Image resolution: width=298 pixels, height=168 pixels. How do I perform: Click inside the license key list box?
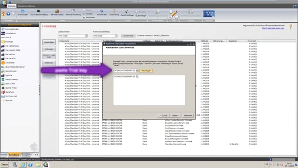(149, 90)
